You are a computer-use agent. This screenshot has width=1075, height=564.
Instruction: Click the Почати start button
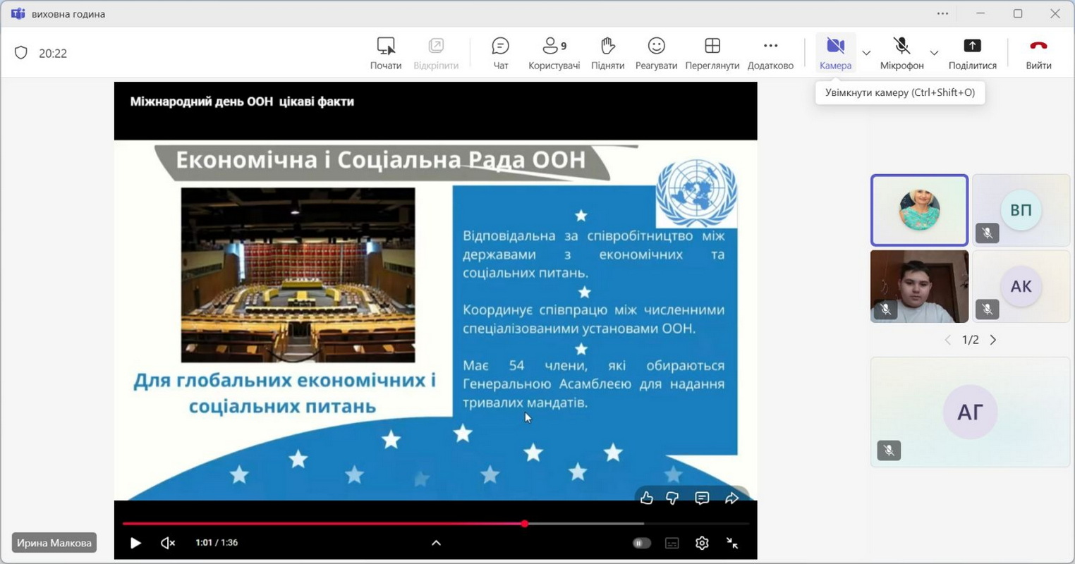(x=385, y=54)
